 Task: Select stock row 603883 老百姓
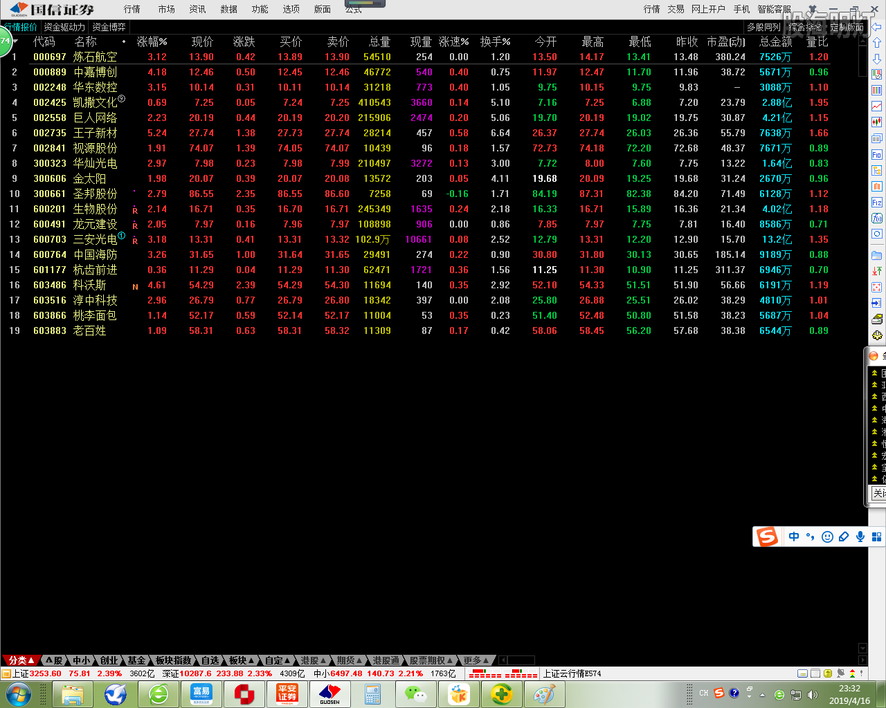[429, 330]
